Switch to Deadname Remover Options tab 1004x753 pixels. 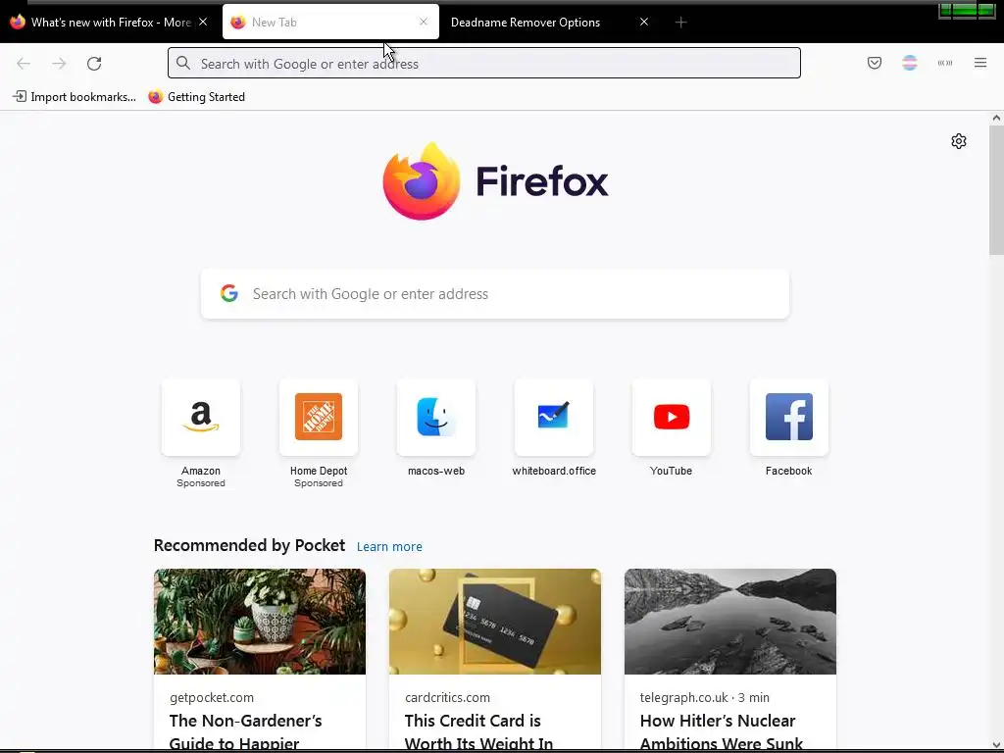pos(526,23)
